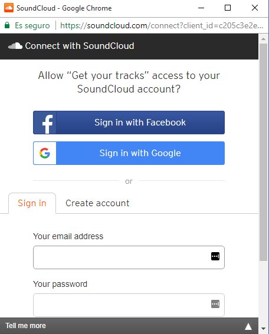Click the Google 'G' logo icon
The height and width of the screenshot is (334, 269).
[x=45, y=153]
